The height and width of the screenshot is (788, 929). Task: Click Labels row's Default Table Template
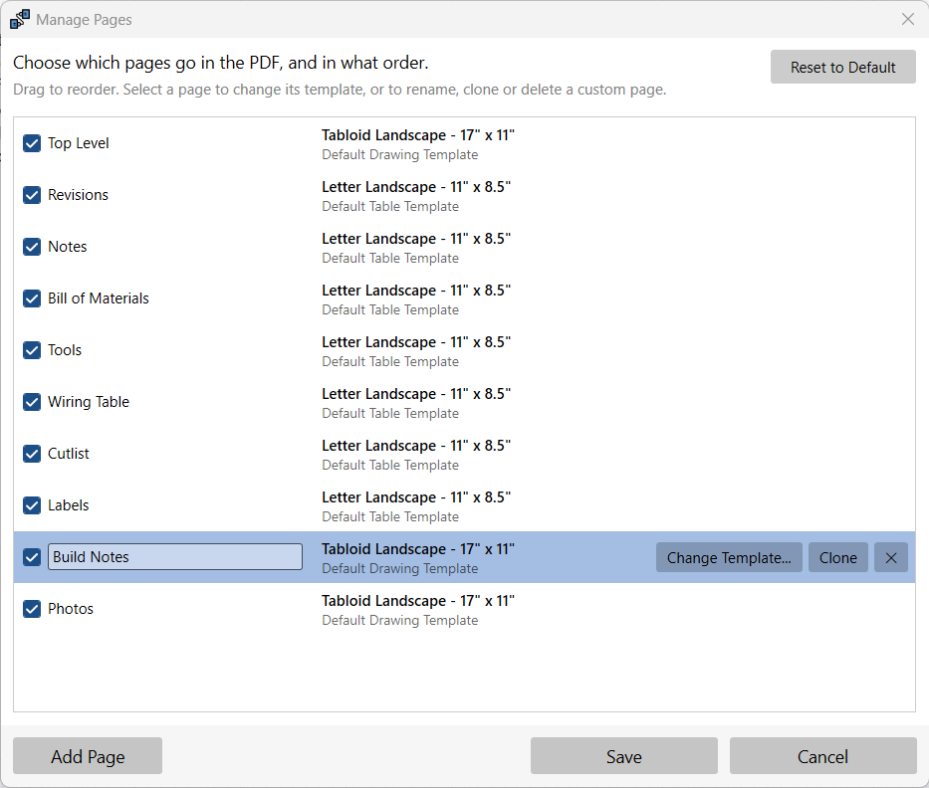390,516
